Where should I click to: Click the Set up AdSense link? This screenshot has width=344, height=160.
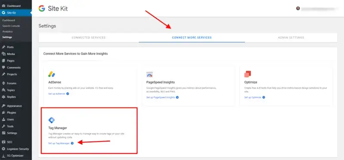pyautogui.click(x=57, y=94)
